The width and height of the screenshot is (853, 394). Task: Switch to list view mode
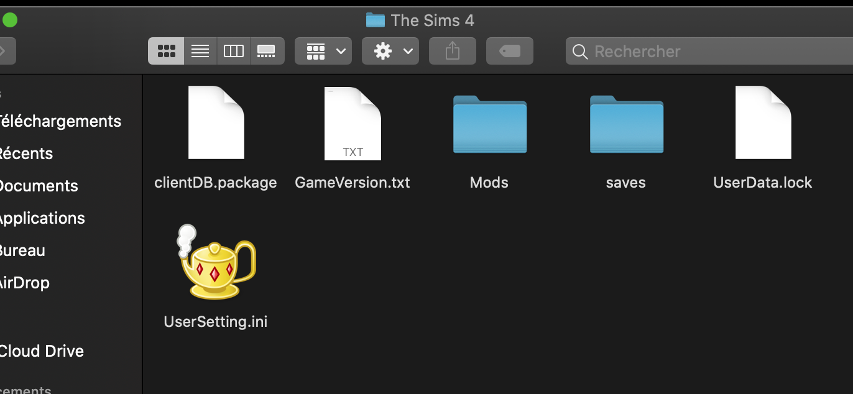pyautogui.click(x=200, y=51)
